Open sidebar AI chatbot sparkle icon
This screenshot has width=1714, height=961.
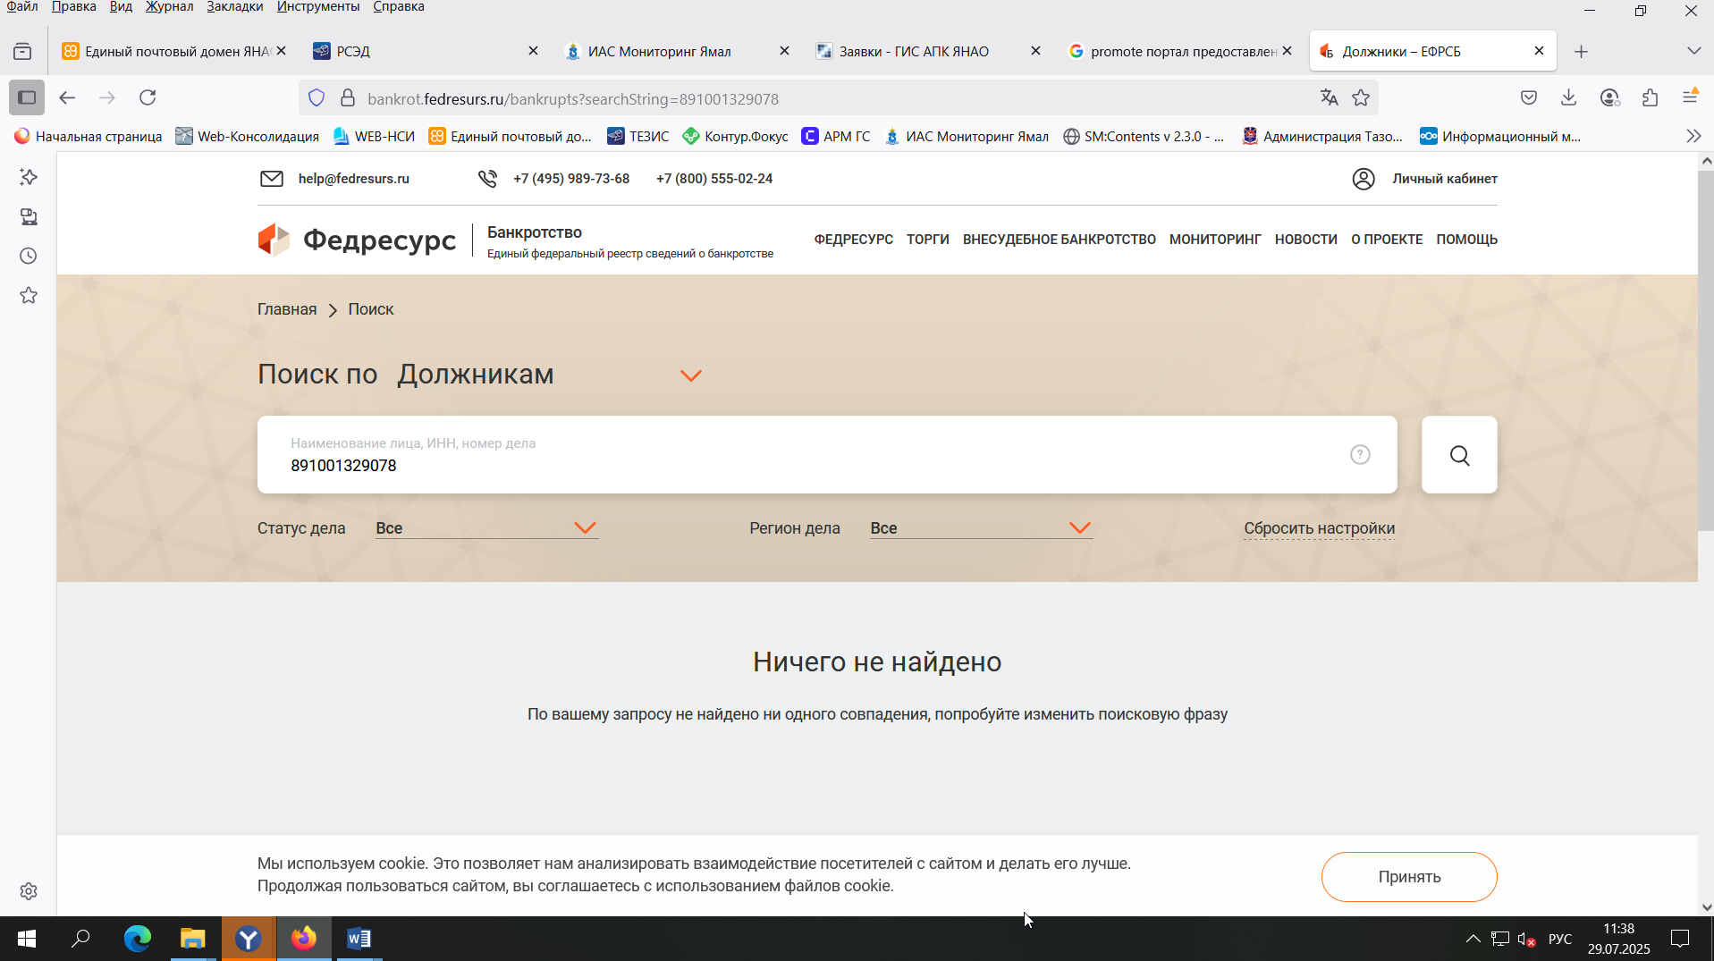click(x=29, y=177)
